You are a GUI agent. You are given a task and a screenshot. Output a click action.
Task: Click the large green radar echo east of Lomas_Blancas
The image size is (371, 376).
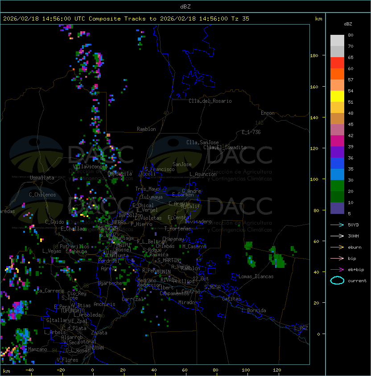point(277,259)
